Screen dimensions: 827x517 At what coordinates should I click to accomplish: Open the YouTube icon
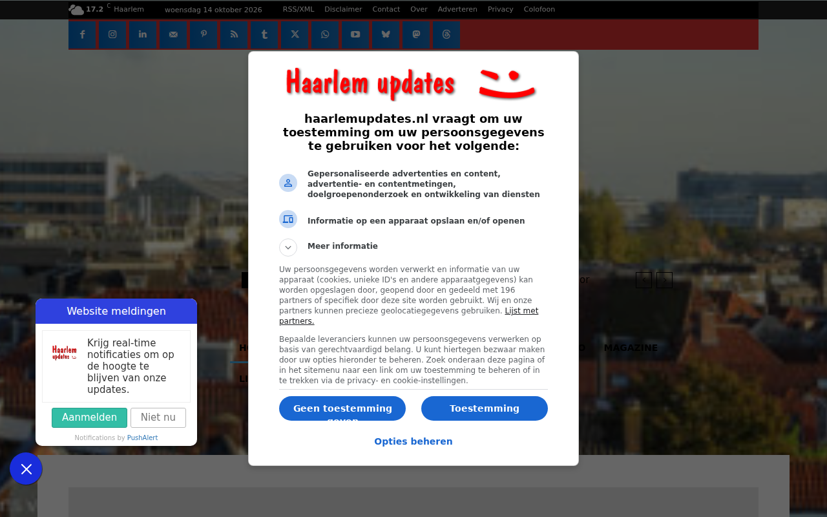(x=355, y=35)
